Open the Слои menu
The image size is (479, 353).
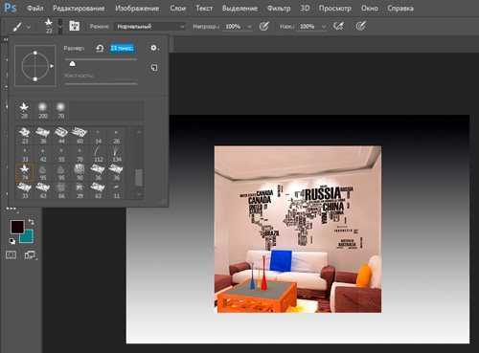point(177,9)
